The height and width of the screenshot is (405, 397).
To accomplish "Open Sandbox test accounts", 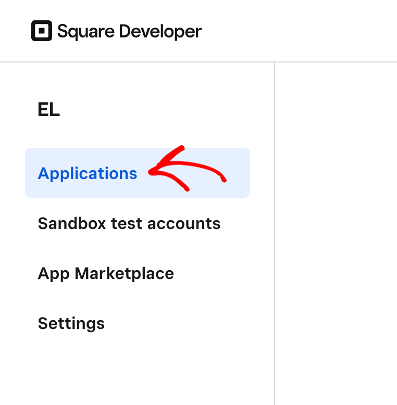I will [x=129, y=223].
